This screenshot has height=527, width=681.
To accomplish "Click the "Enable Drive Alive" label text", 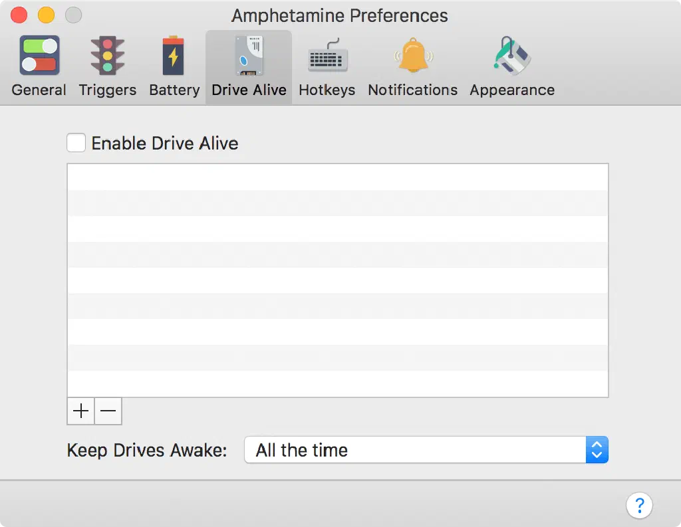I will click(x=164, y=144).
